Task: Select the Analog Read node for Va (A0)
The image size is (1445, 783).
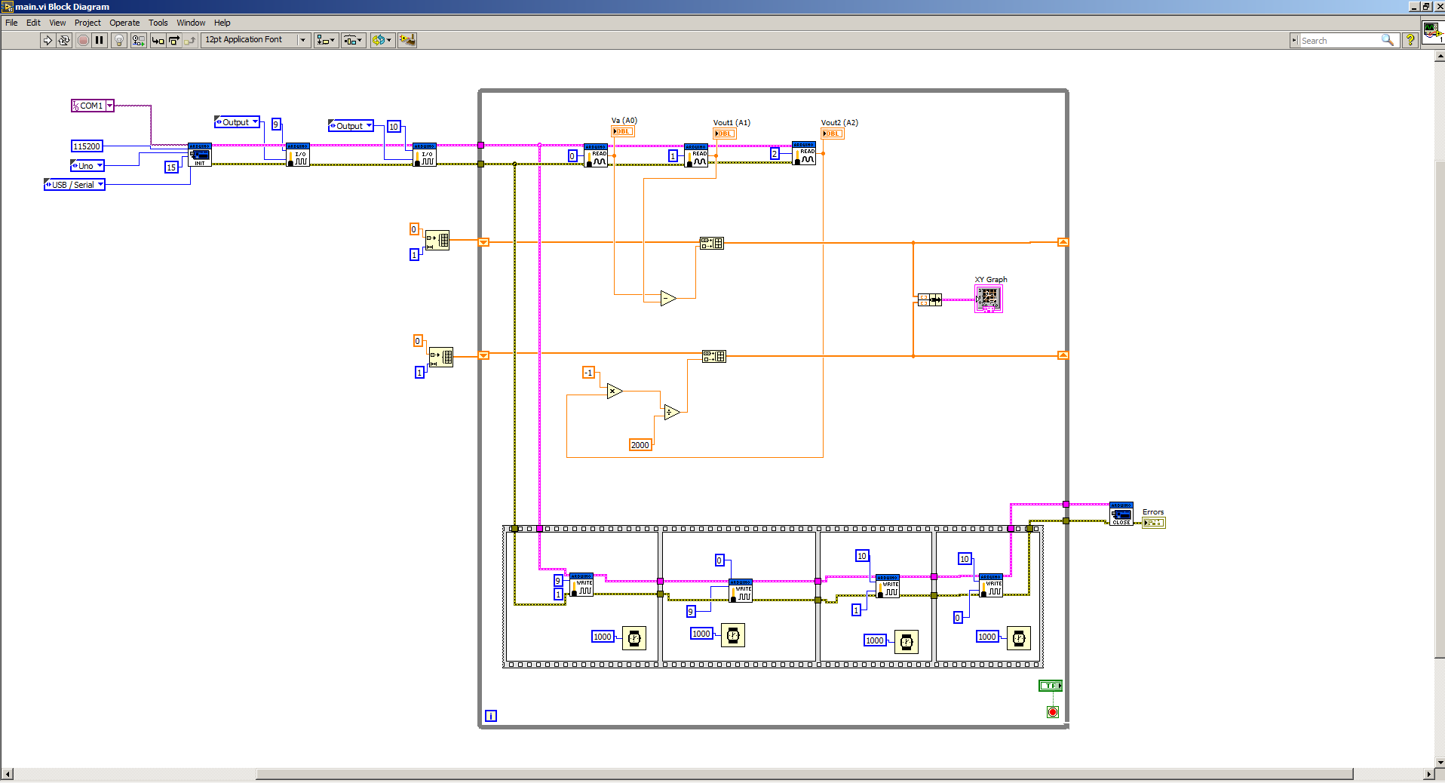Action: (x=596, y=155)
